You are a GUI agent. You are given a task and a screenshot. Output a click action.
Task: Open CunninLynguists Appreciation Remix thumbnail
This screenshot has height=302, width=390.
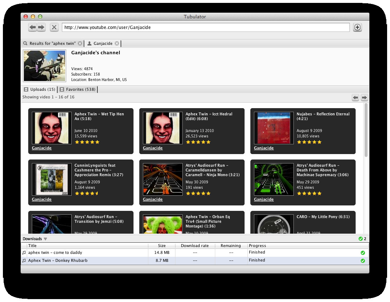point(52,179)
